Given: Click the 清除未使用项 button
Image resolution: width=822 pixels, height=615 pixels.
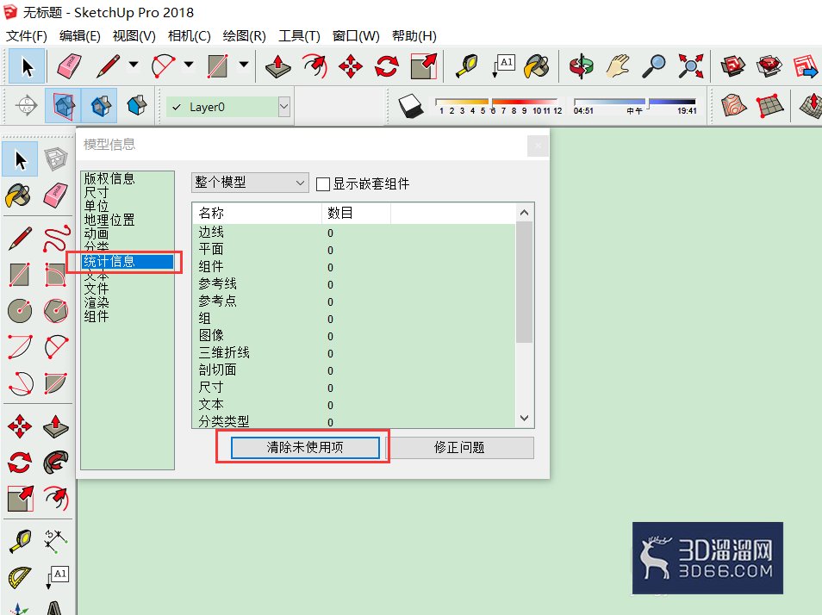Looking at the screenshot, I should (x=305, y=447).
